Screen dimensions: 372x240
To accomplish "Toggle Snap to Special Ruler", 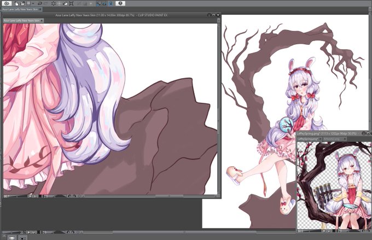I will pyautogui.click(x=104, y=3).
